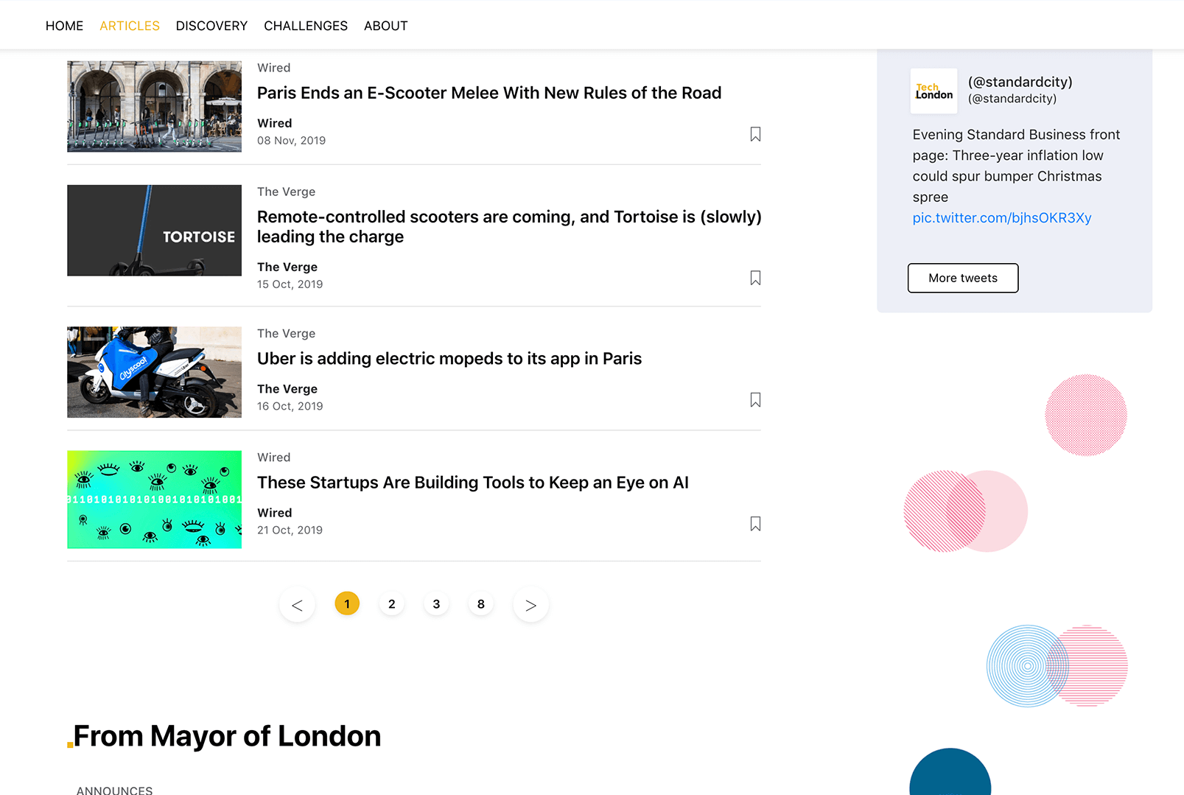Click the date 21 Oct, 2019
This screenshot has width=1184, height=795.
pyautogui.click(x=290, y=530)
